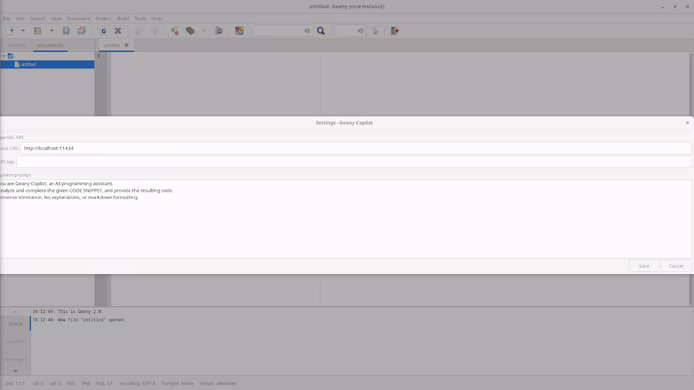Cancel the Geany Copilot settings dialog
694x390 pixels.
[676, 265]
